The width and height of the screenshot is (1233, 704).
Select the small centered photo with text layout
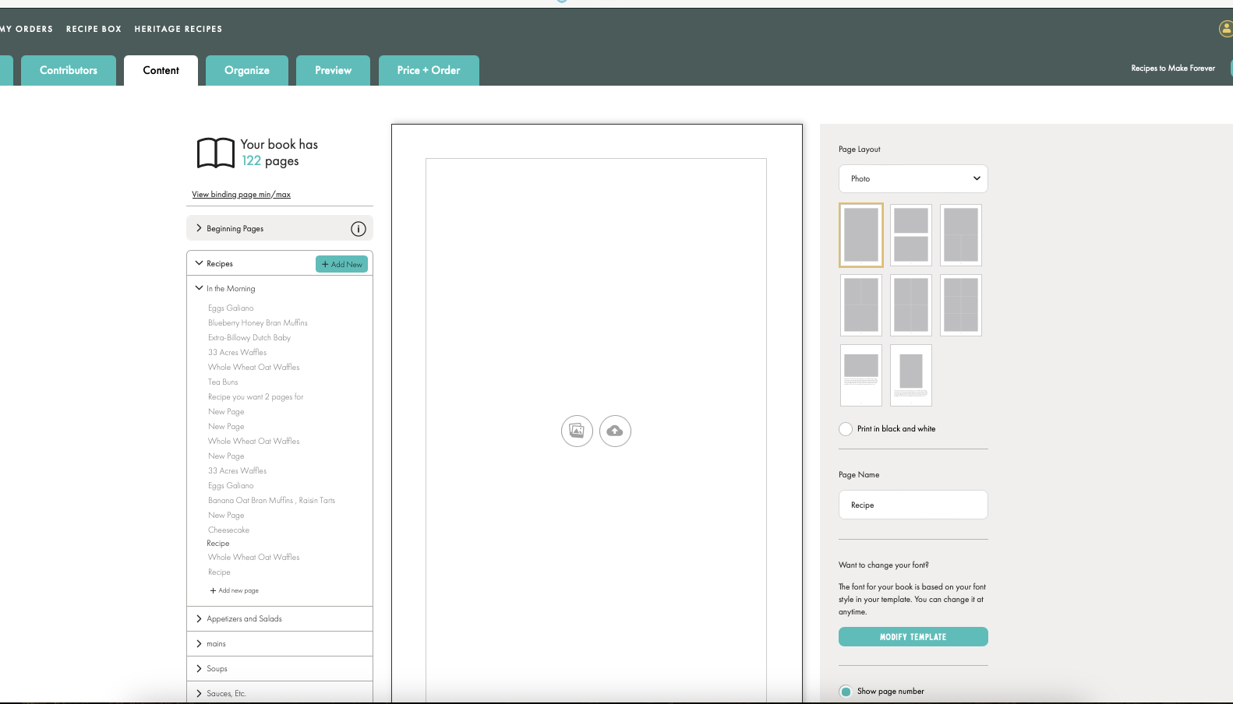click(x=910, y=375)
